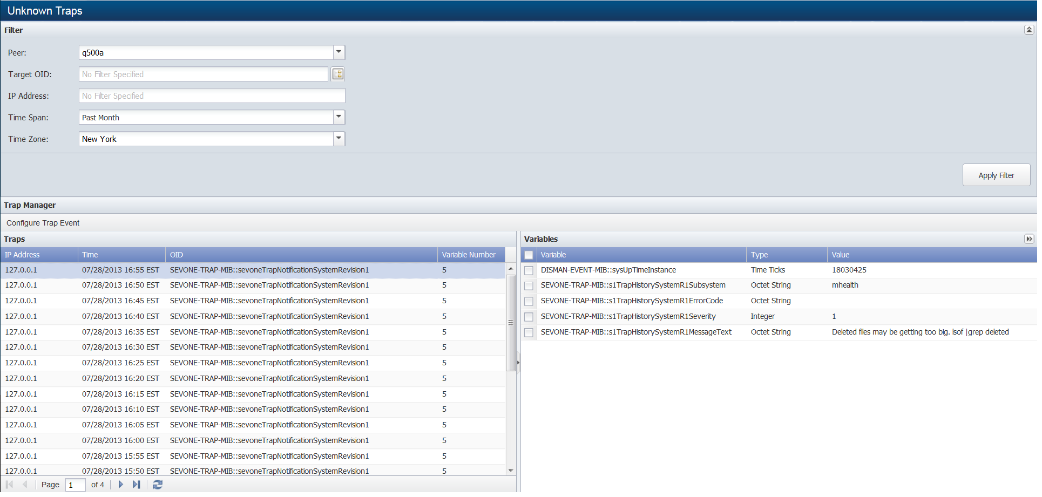Open the Peer dropdown arrow
The height and width of the screenshot is (497, 1042).
pyautogui.click(x=339, y=52)
